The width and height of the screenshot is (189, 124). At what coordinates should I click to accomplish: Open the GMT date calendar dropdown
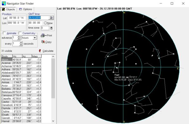tap(51, 18)
